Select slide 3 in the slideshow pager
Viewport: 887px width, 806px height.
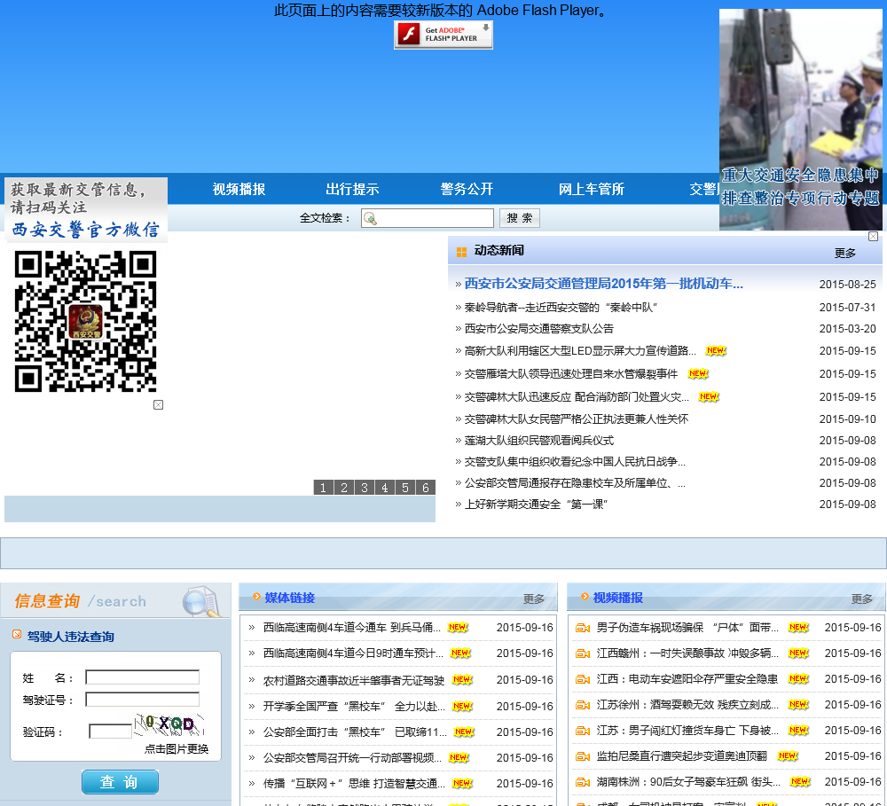click(364, 488)
